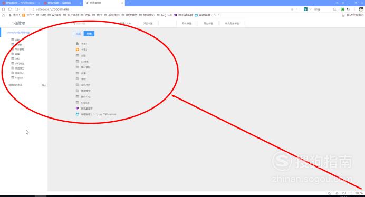Open the 主页1 bookmark in the bookmarks bar
Screen dimensions: 365x197
[x=14, y=15]
